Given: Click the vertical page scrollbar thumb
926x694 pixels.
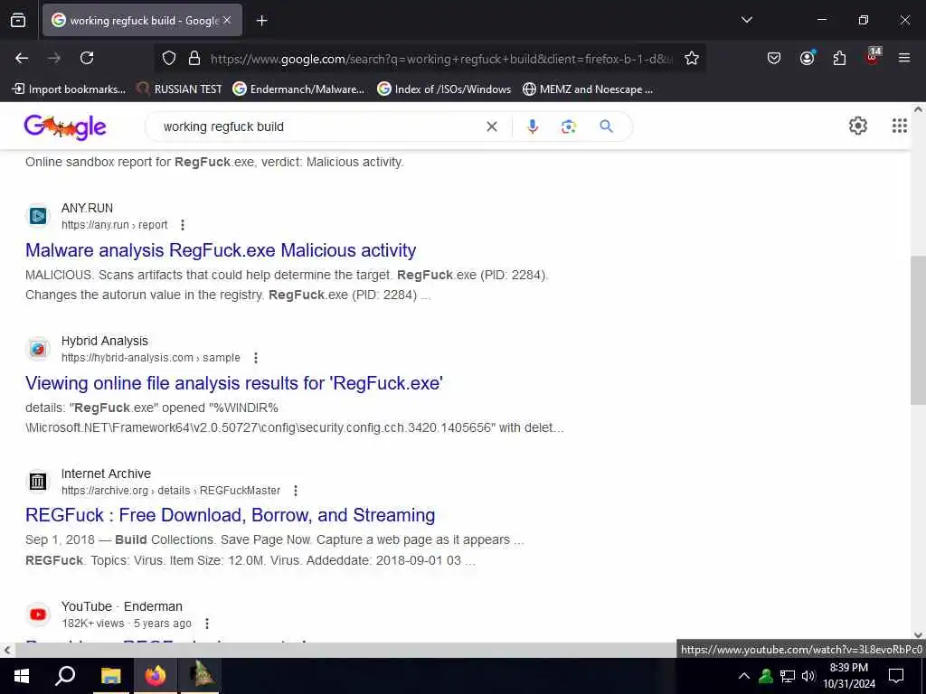Looking at the screenshot, I should click(x=918, y=331).
